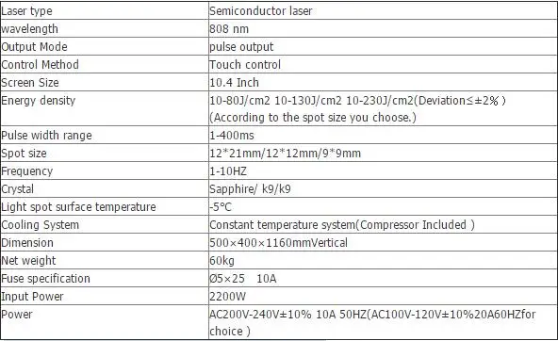The height and width of the screenshot is (341, 558).
Task: Click the '60kg' net weight value
Action: tap(222, 260)
